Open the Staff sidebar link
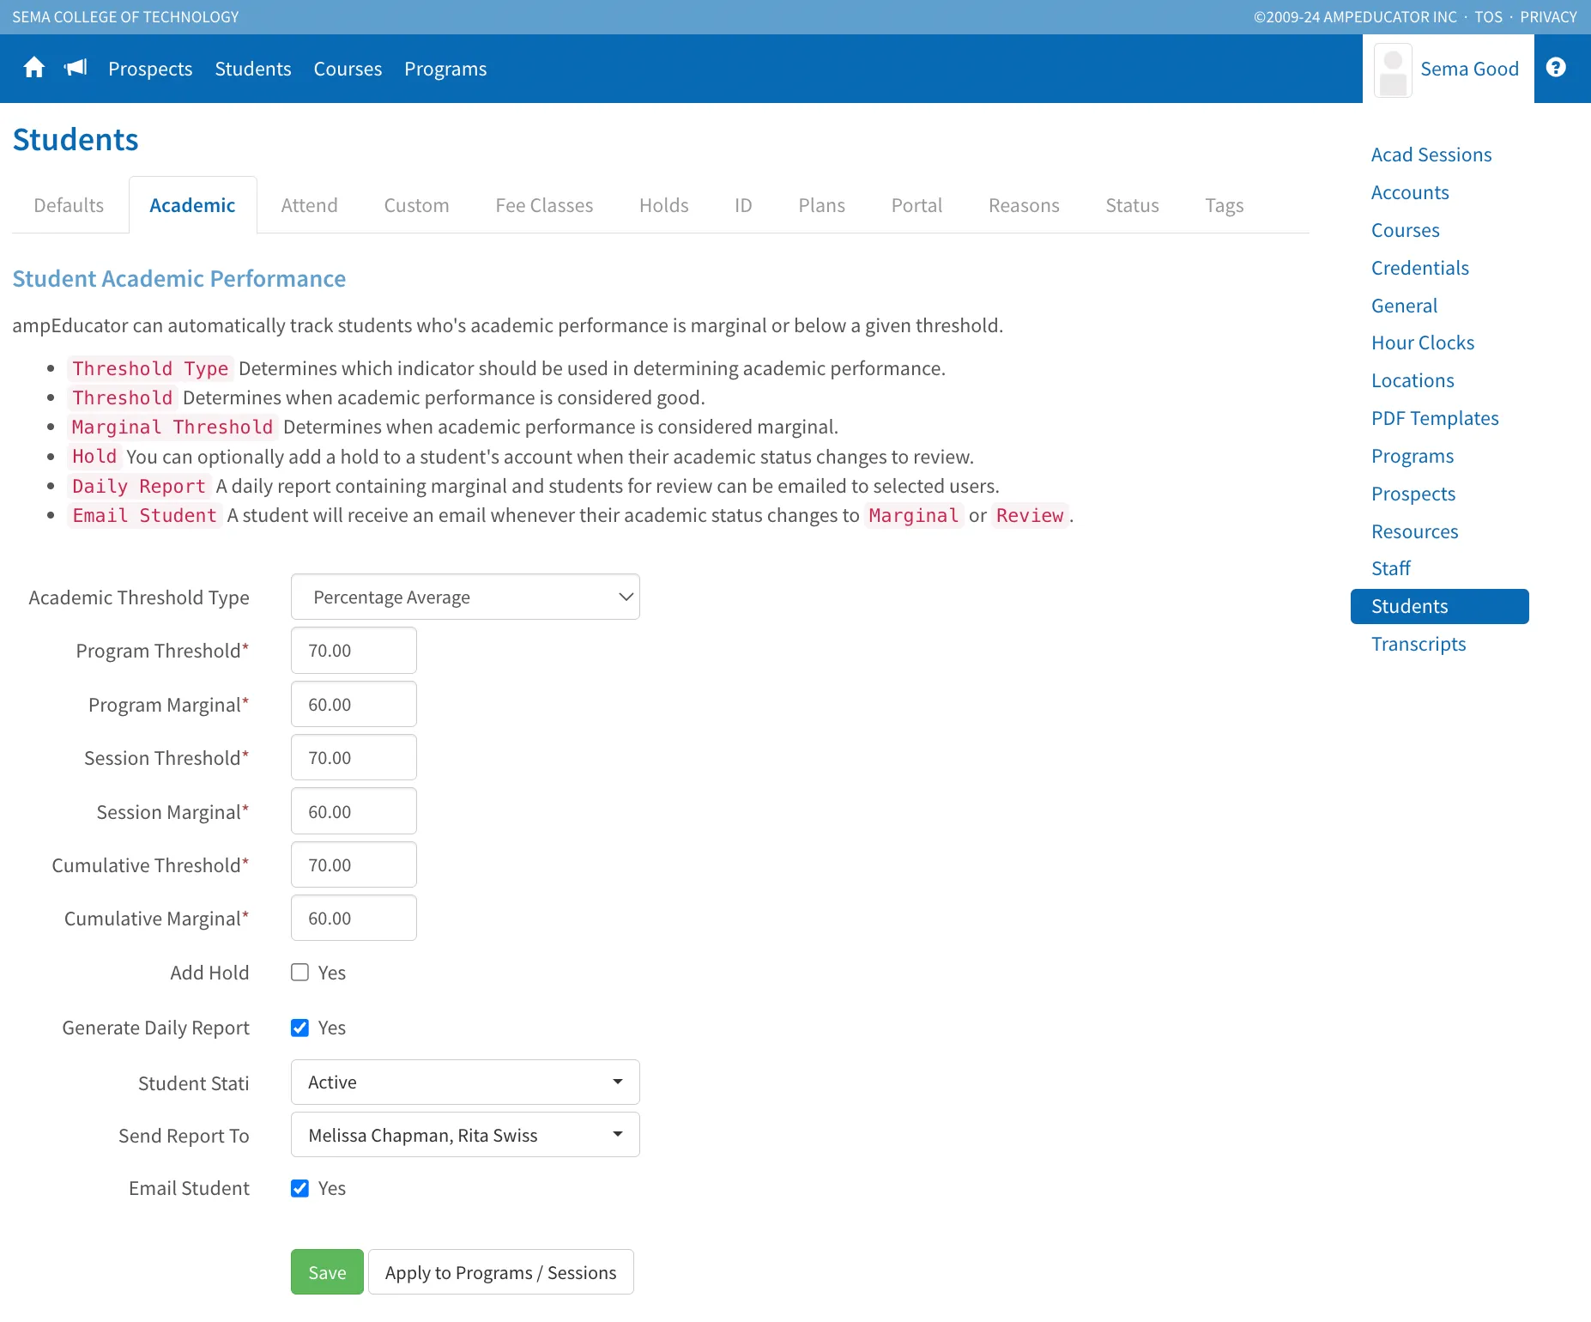The width and height of the screenshot is (1591, 1322). click(1390, 568)
